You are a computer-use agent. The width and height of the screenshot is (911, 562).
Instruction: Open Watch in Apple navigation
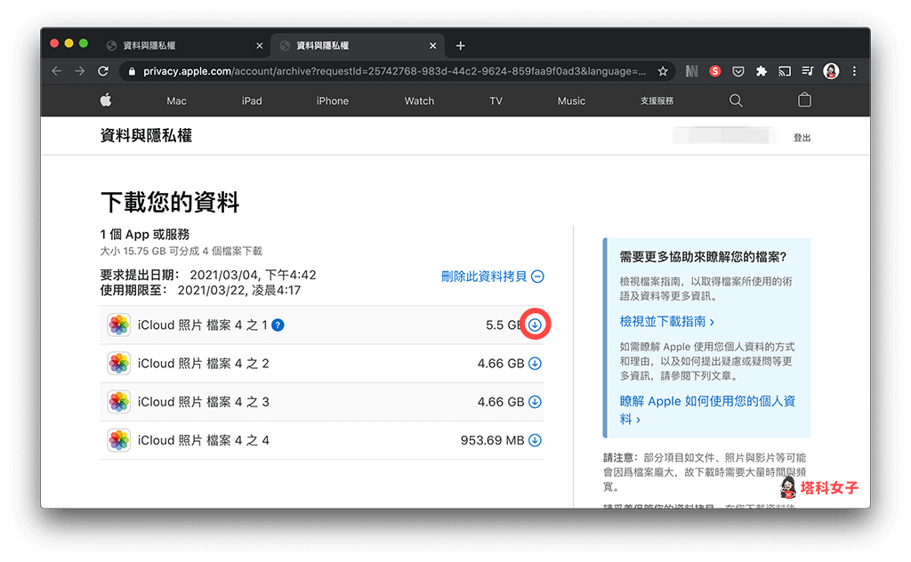pyautogui.click(x=419, y=101)
